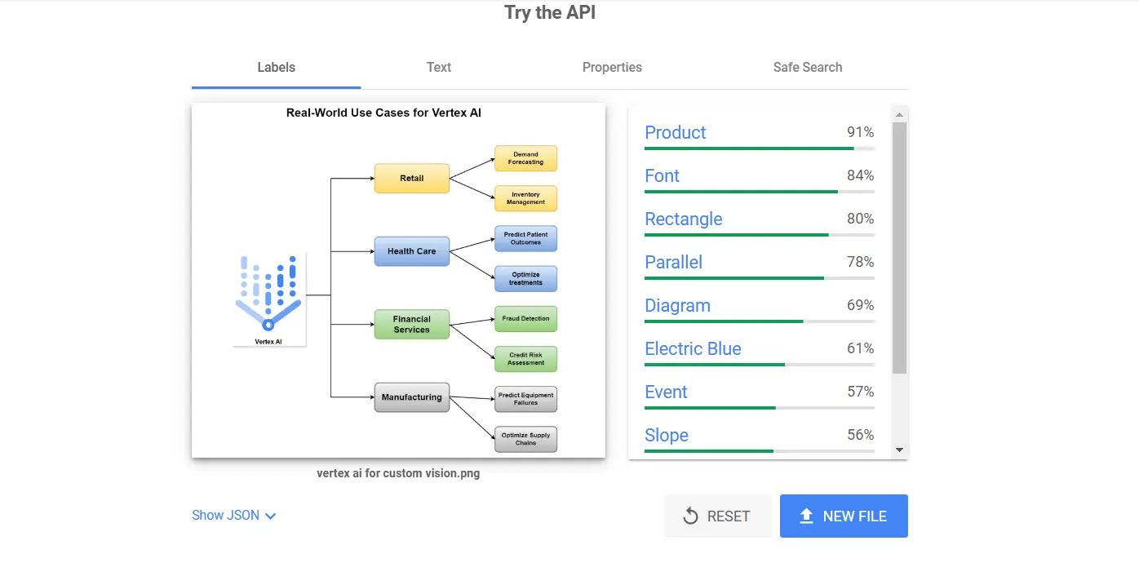
Task: Click the Fraud Detection diagram node
Action: [525, 319]
